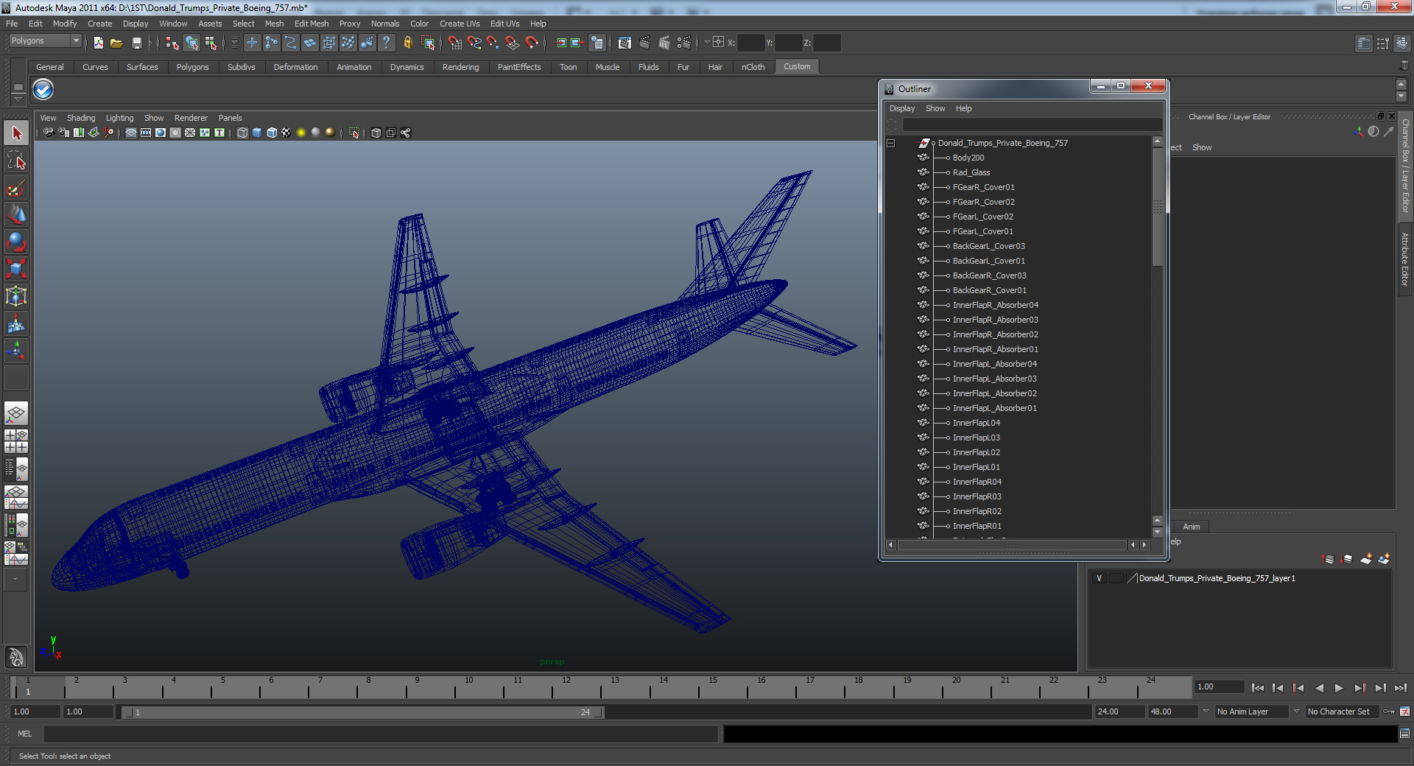
Task: Go to start of playback range
Action: click(1258, 688)
